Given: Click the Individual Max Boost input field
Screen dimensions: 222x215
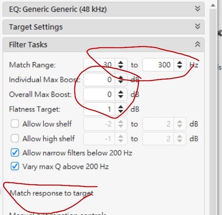Looking at the screenshot, I should click(x=99, y=80).
